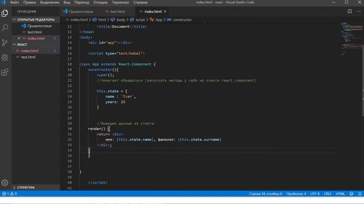This screenshot has height=204, width=364.
Task: Click index.html breadcrumb item
Action: point(79,20)
